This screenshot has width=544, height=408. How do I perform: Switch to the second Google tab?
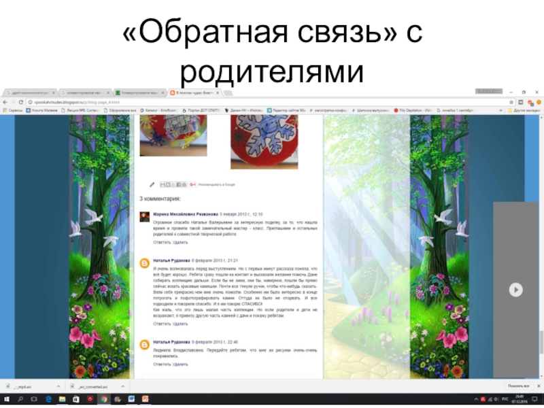pyautogui.click(x=86, y=93)
